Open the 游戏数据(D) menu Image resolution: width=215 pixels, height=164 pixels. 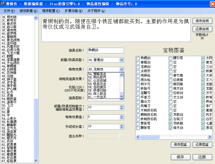click(x=28, y=11)
